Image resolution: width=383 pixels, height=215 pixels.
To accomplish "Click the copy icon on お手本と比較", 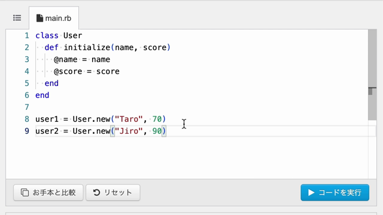I will [x=25, y=192].
